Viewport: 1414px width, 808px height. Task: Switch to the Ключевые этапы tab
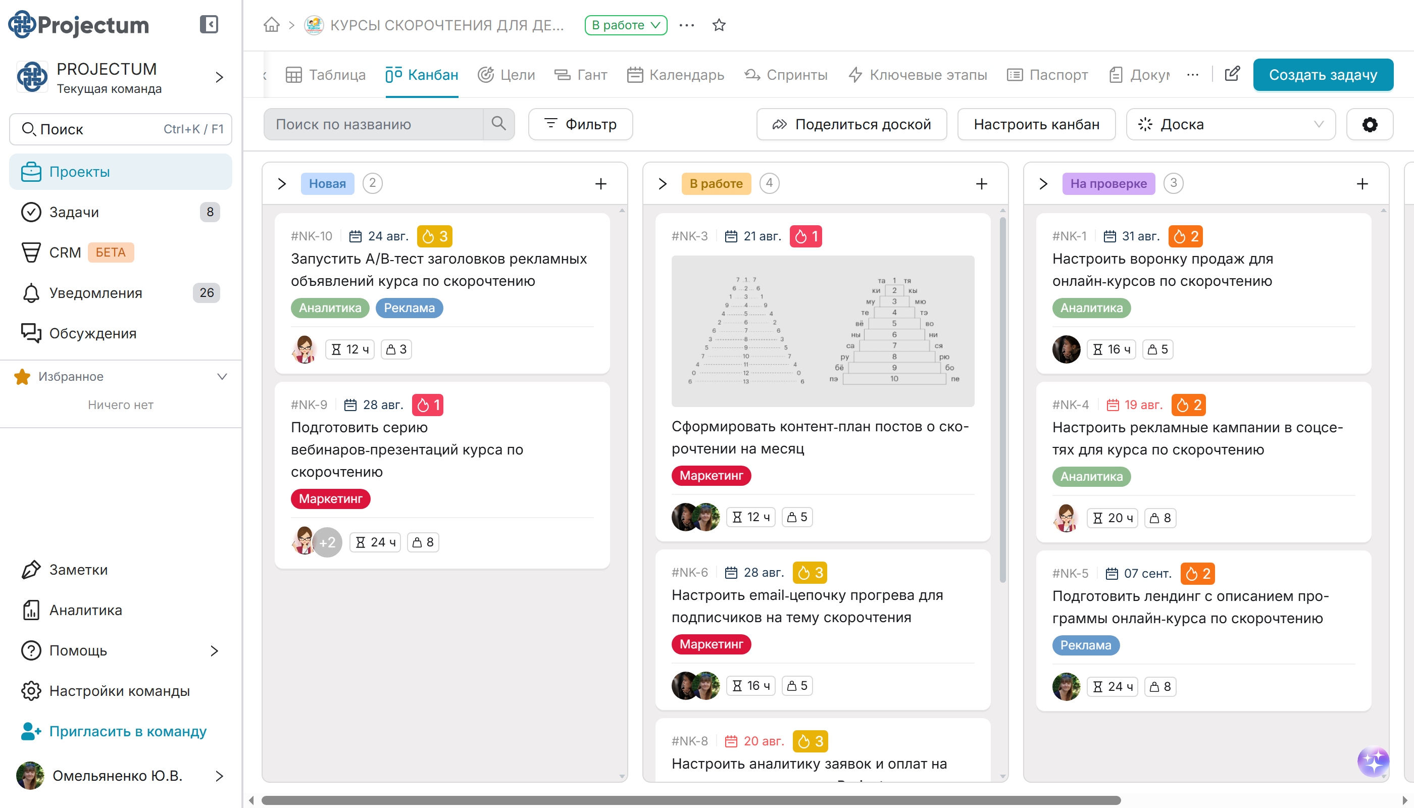coord(918,74)
